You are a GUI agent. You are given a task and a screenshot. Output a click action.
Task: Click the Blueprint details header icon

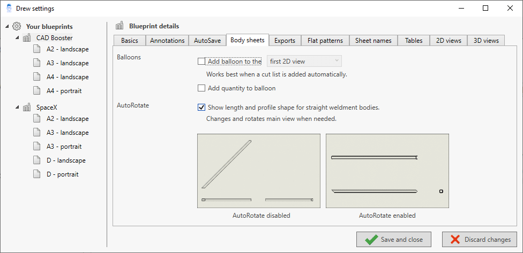119,26
